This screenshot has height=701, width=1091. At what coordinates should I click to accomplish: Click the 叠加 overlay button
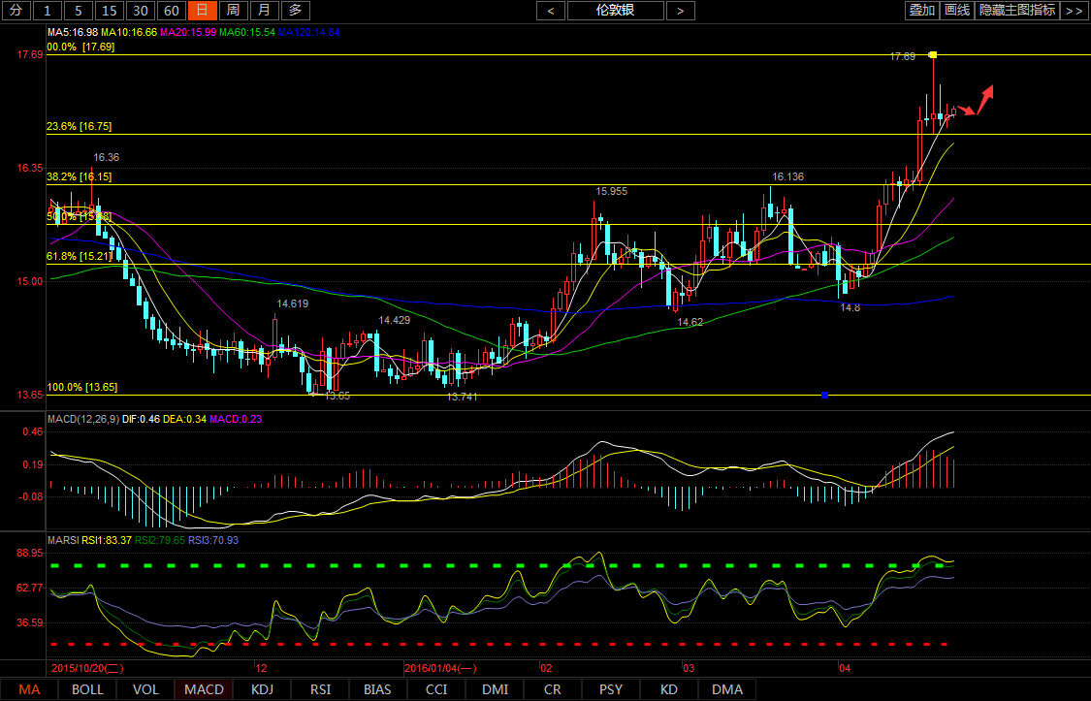pyautogui.click(x=921, y=11)
